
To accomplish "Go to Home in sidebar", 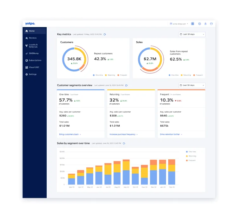I will tap(35, 31).
